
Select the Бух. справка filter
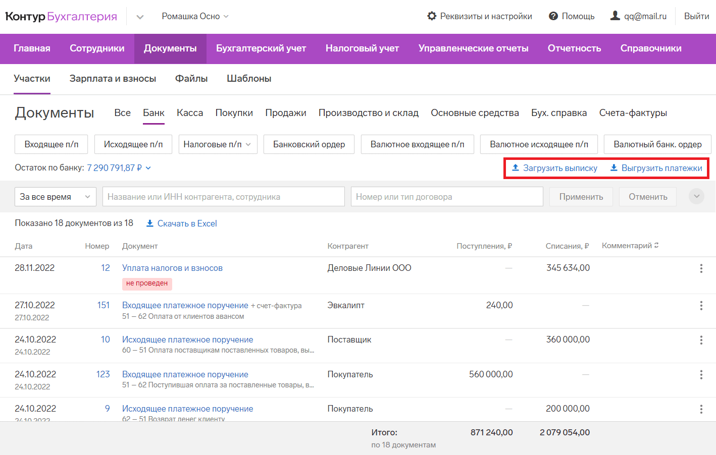[559, 113]
